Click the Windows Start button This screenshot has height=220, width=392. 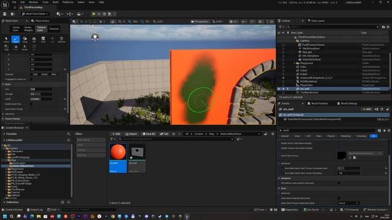tap(5, 216)
